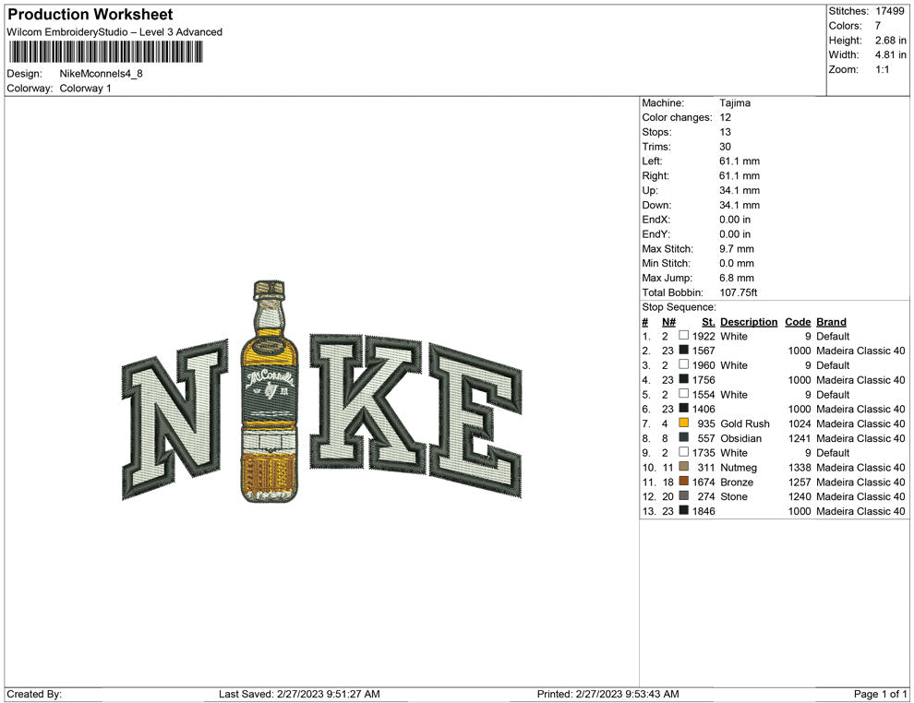
Task: Click the Bronze color swatch
Action: (x=684, y=481)
